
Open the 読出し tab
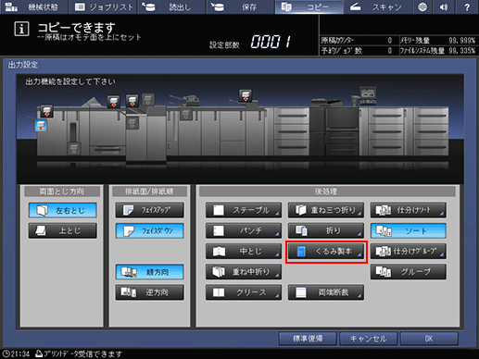click(x=171, y=6)
